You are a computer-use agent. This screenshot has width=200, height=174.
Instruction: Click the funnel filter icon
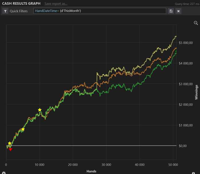pos(5,11)
